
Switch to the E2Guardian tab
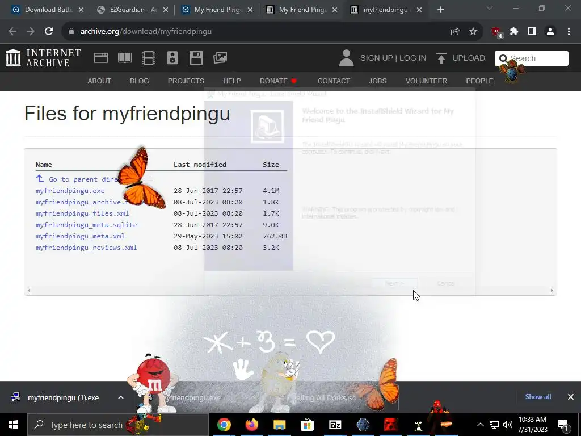pos(133,10)
